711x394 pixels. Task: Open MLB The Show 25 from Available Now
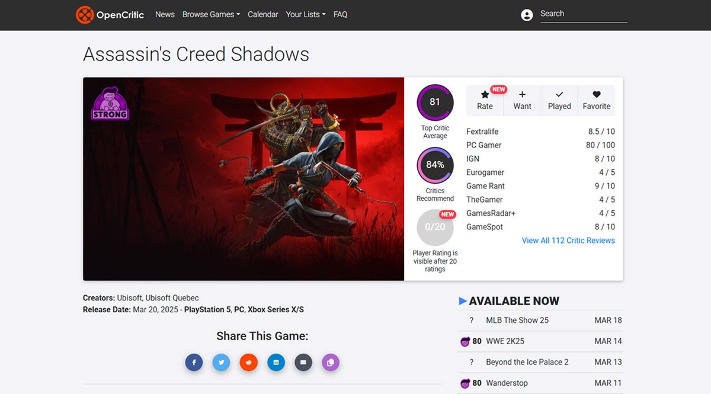point(517,321)
